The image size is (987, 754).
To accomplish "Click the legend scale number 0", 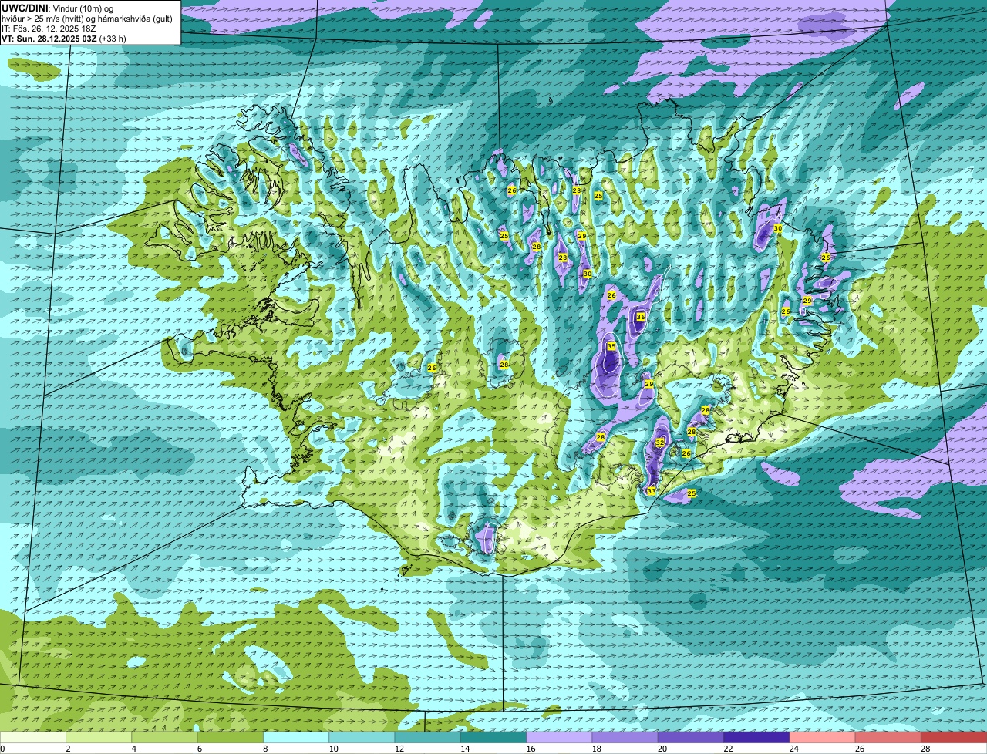I will (x=2, y=749).
